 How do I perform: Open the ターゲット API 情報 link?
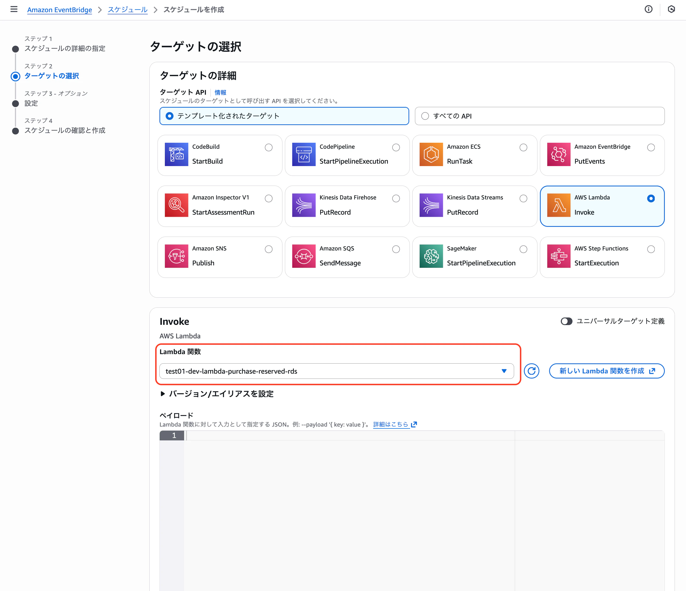tap(220, 92)
